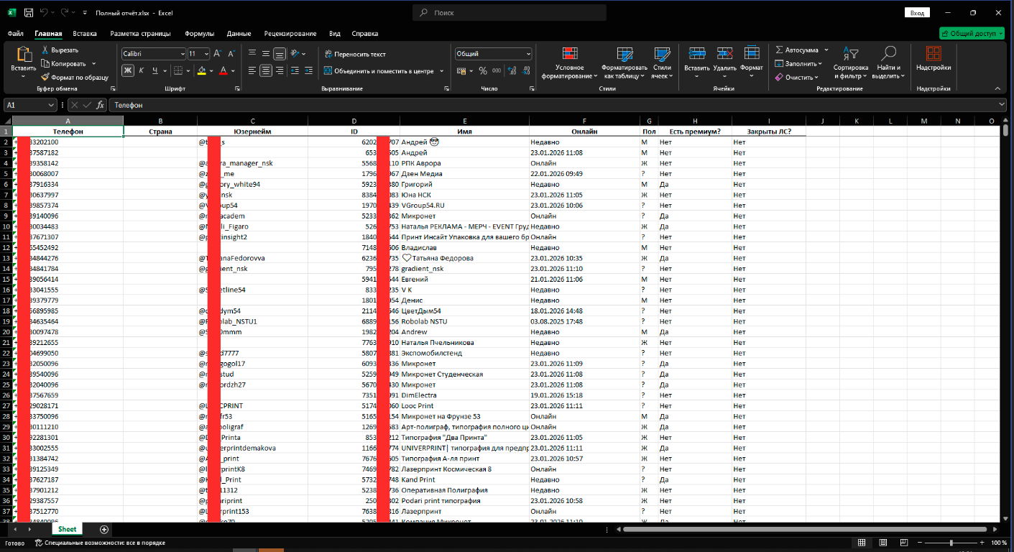Open the Вставка ribbon tab
Screen dimensions: 1014x552
pos(85,34)
